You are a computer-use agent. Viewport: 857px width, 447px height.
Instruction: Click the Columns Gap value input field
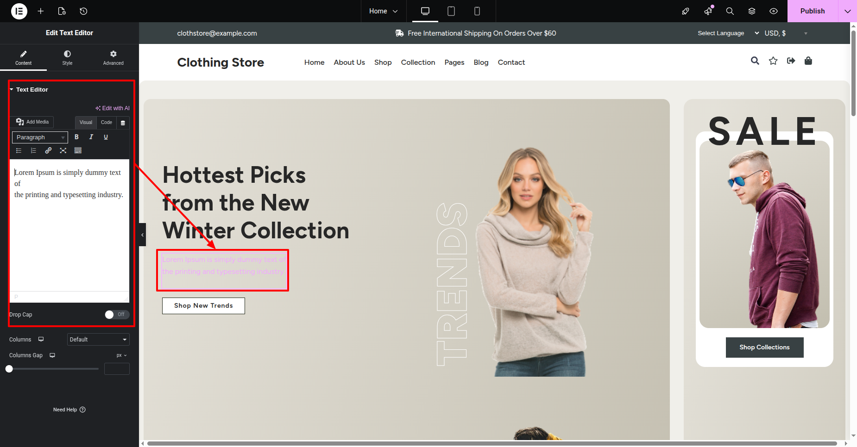117,369
